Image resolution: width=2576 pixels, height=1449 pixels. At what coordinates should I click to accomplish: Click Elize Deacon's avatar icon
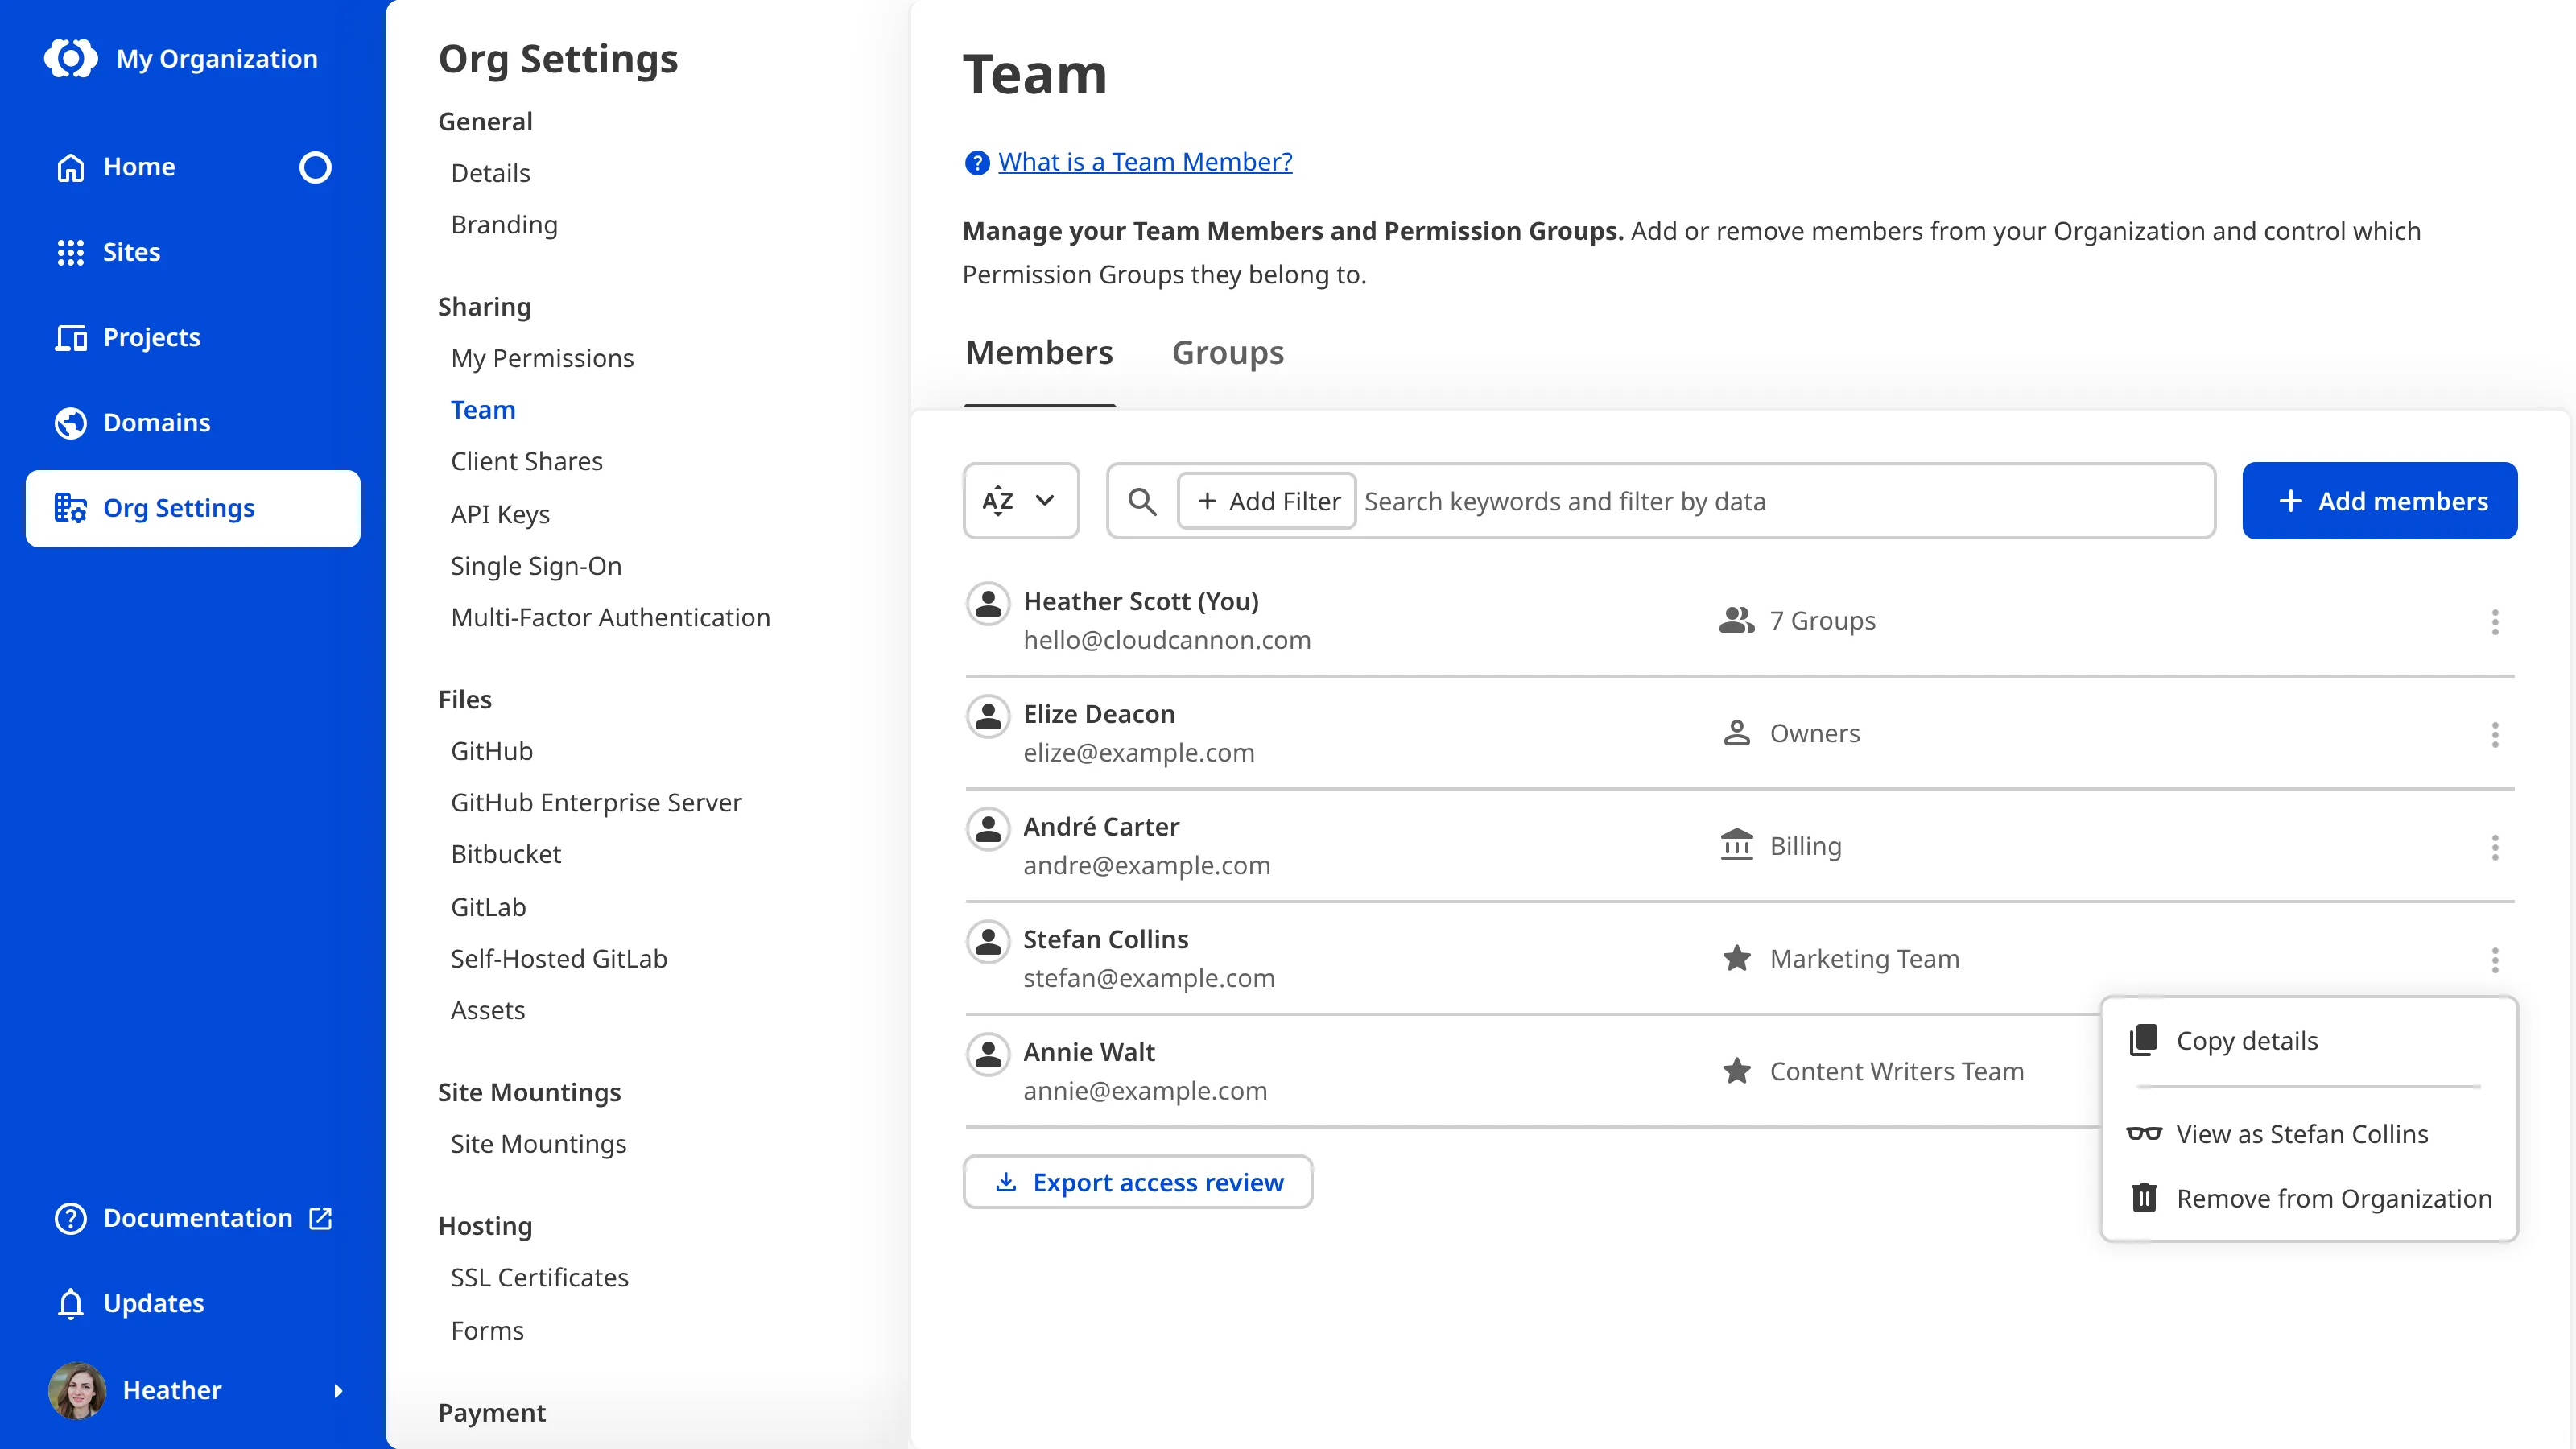point(988,716)
